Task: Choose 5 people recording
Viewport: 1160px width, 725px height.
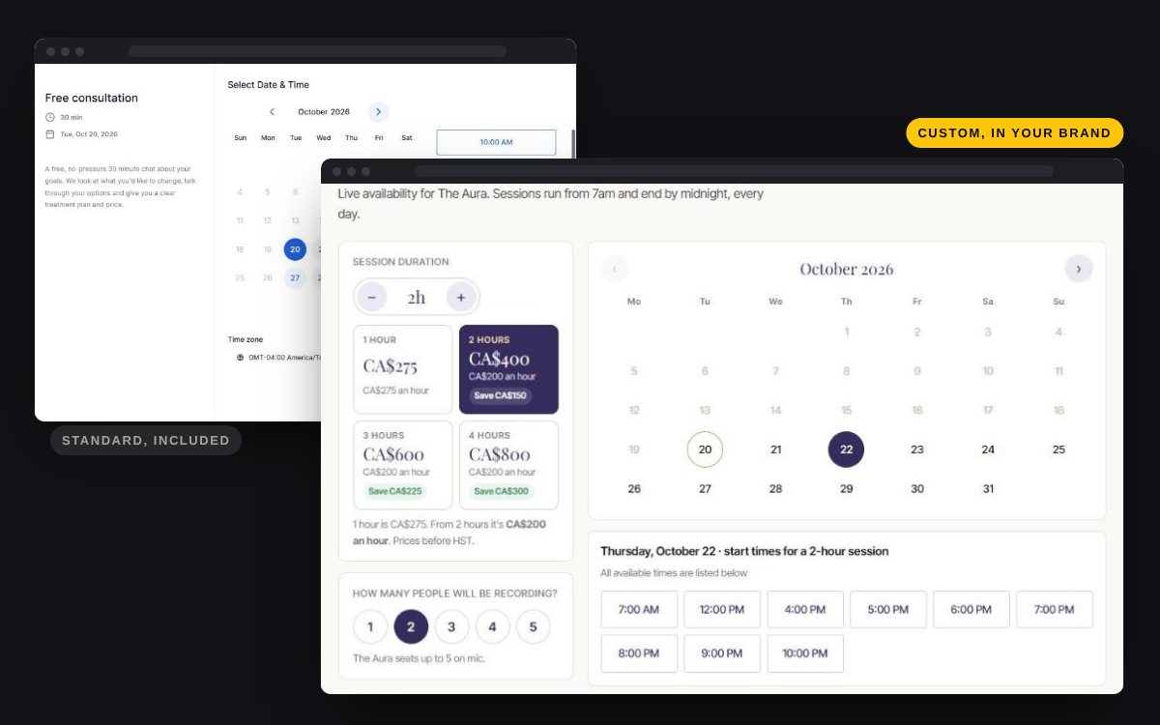Action: (533, 627)
